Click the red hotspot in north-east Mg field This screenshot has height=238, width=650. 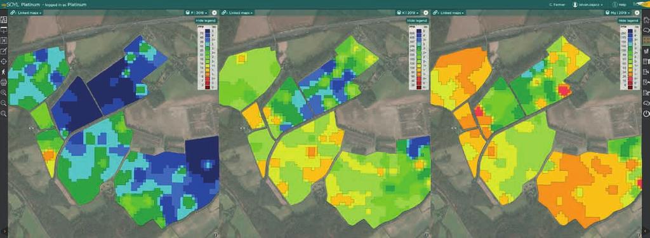click(564, 89)
